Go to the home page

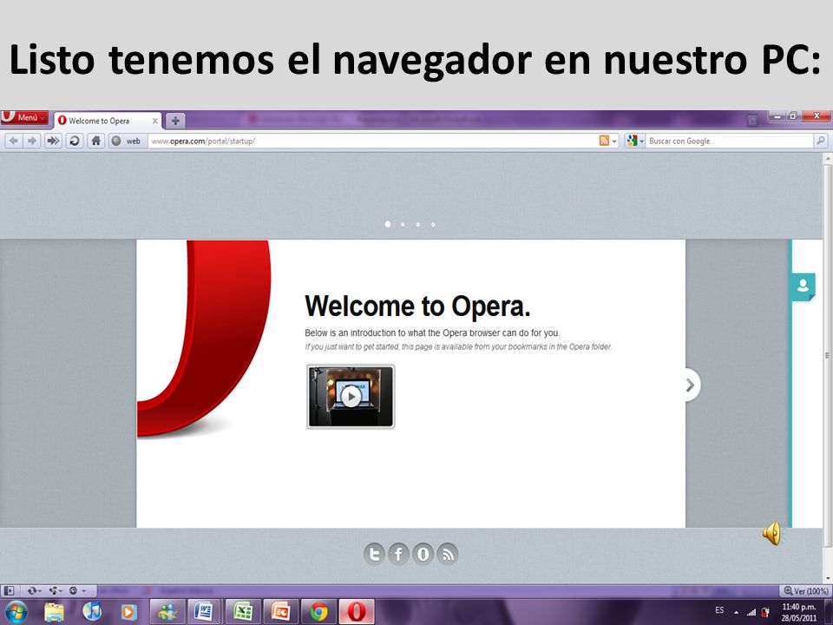96,141
